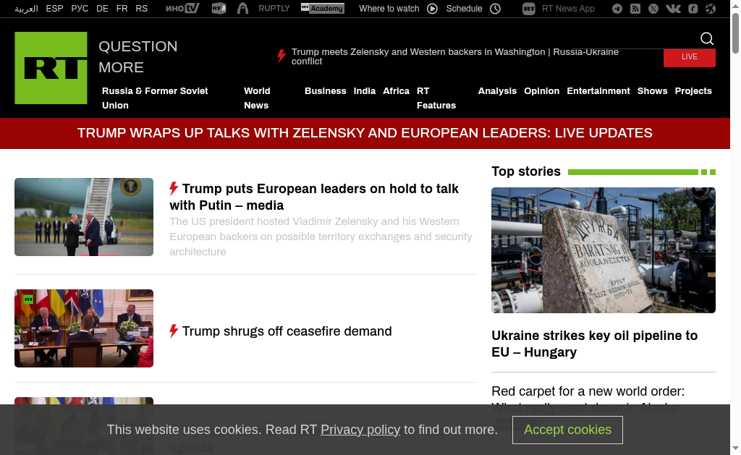Go to the Africa section
Image resolution: width=741 pixels, height=455 pixels.
tap(396, 90)
